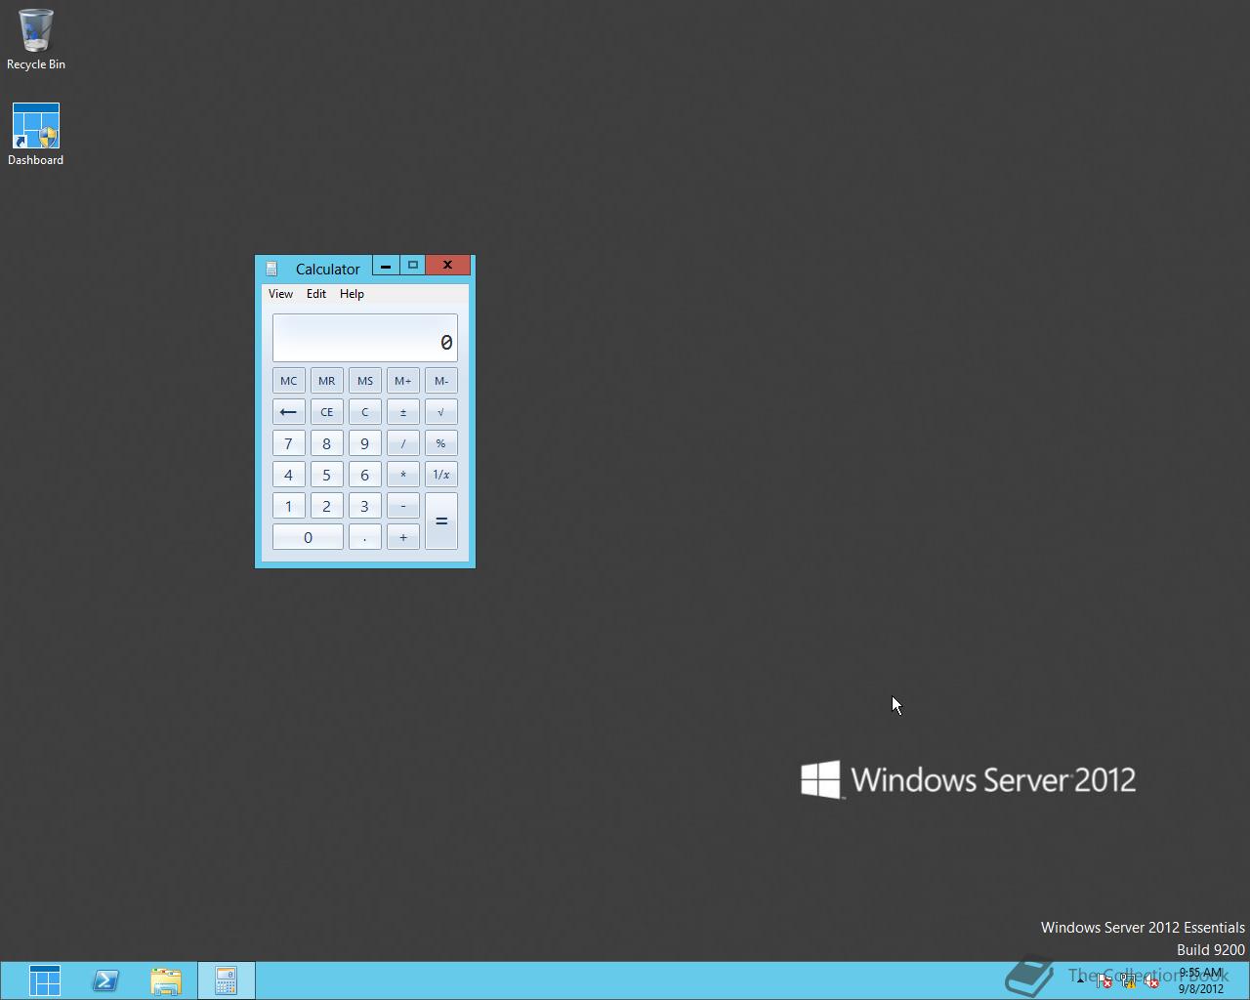Click the backspace arrow key
This screenshot has width=1250, height=1000.
[288, 412]
